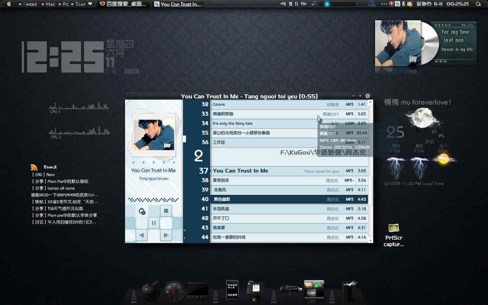
Task: Click the orange RSS feed icon
Action: pos(34,167)
